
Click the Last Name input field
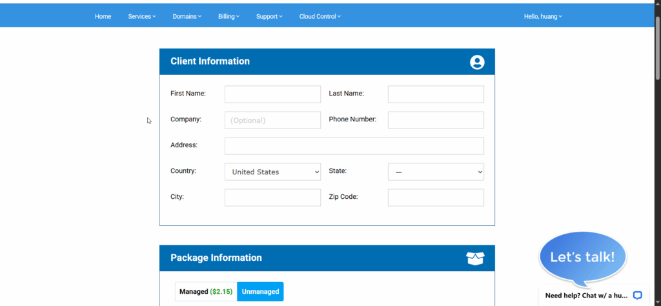436,94
